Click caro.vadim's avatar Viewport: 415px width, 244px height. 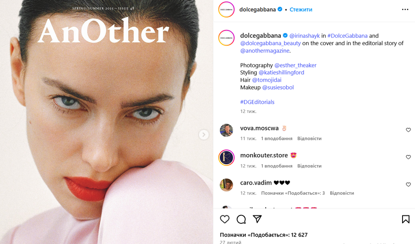(x=226, y=184)
